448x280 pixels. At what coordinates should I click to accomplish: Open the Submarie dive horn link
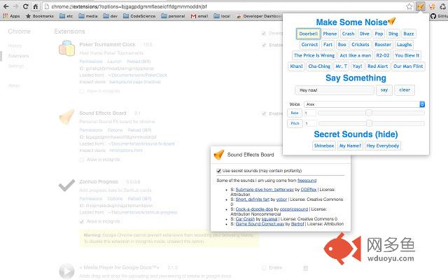pos(265,190)
